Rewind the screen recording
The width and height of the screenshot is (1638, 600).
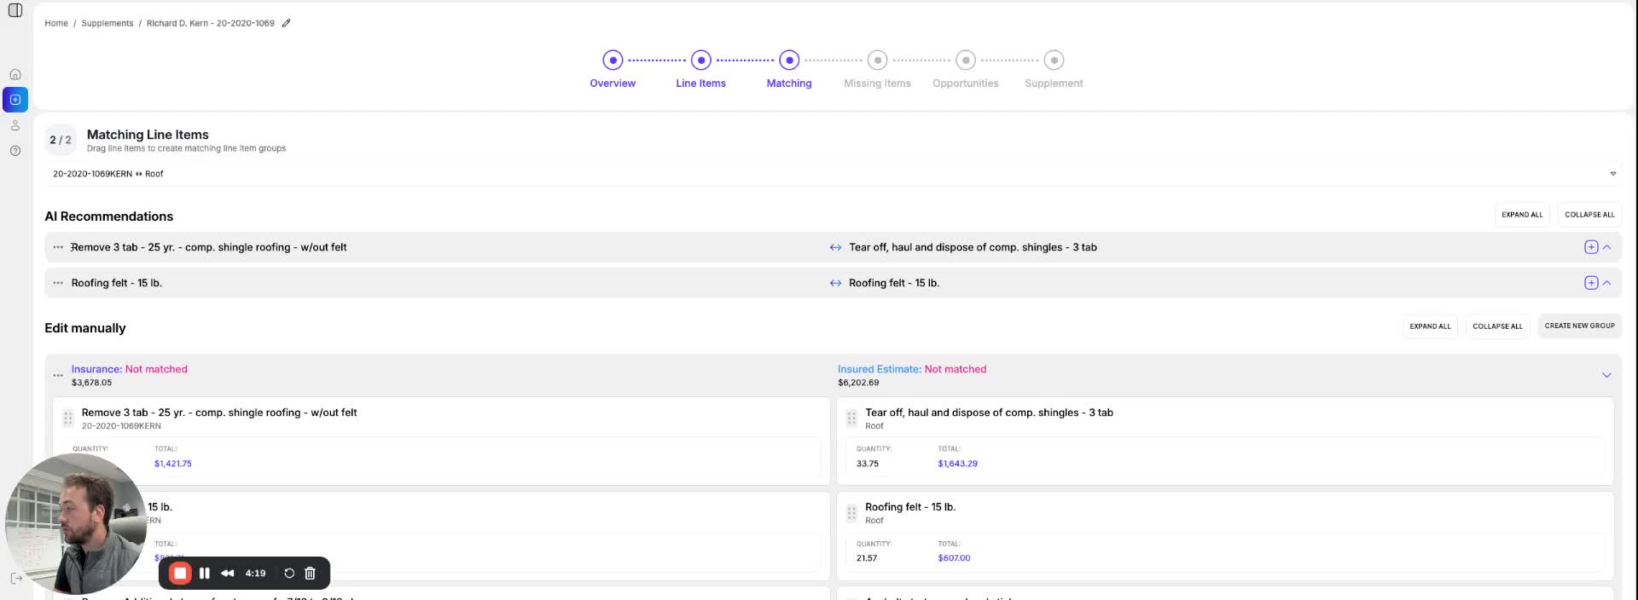[228, 574]
